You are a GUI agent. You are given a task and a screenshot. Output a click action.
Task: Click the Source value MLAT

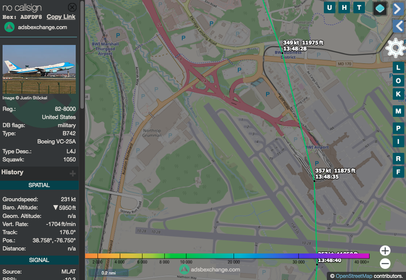coord(68,272)
